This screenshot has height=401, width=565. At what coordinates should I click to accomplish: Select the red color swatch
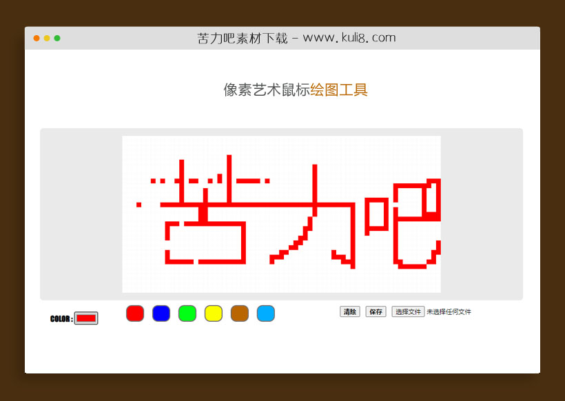point(134,313)
